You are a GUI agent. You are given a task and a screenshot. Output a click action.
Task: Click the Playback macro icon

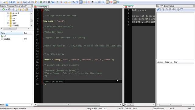tap(96, 2)
